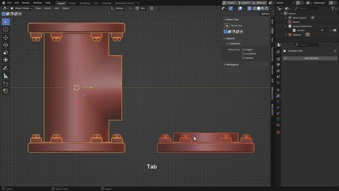Open the Object Constraints properties tab

278,113
